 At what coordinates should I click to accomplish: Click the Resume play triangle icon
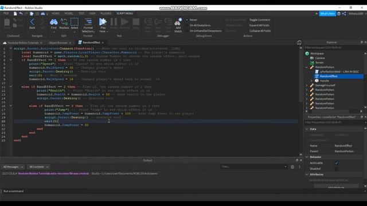tap(124, 22)
